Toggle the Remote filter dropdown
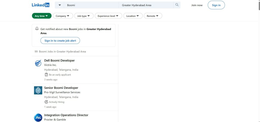 click(x=153, y=16)
